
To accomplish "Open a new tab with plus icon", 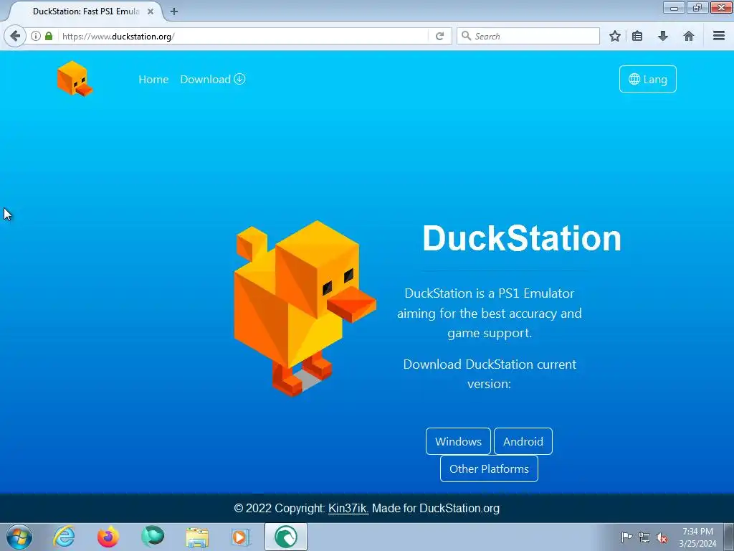I will (x=174, y=11).
